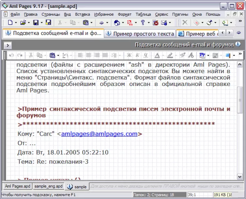The height and width of the screenshot is (199, 246).
Task: Toggle bold Ж formatting
Action: click(129, 55)
